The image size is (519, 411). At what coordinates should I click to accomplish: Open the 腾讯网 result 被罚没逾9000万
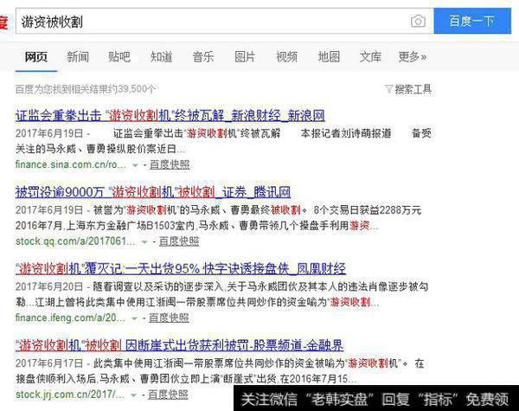pyautogui.click(x=153, y=192)
